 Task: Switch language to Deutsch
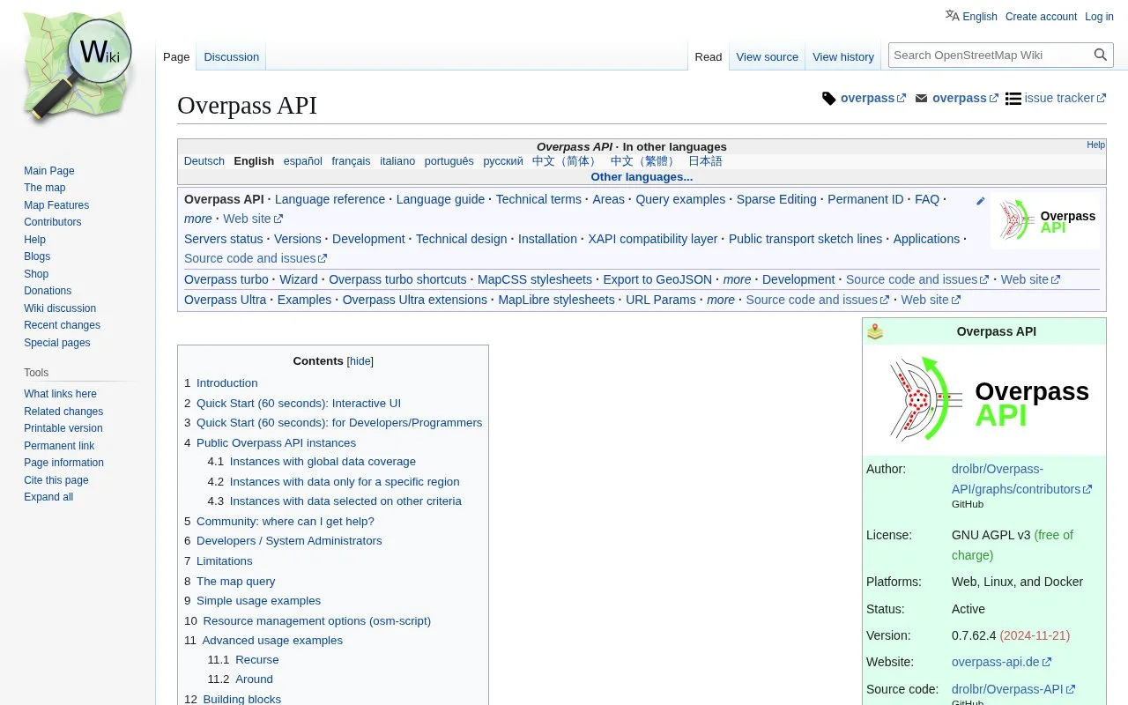[x=204, y=161]
